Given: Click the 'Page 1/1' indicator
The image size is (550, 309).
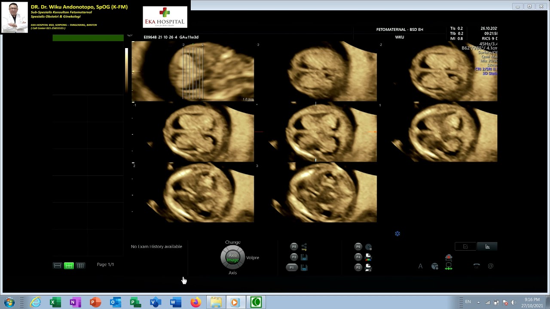Looking at the screenshot, I should coord(105,264).
